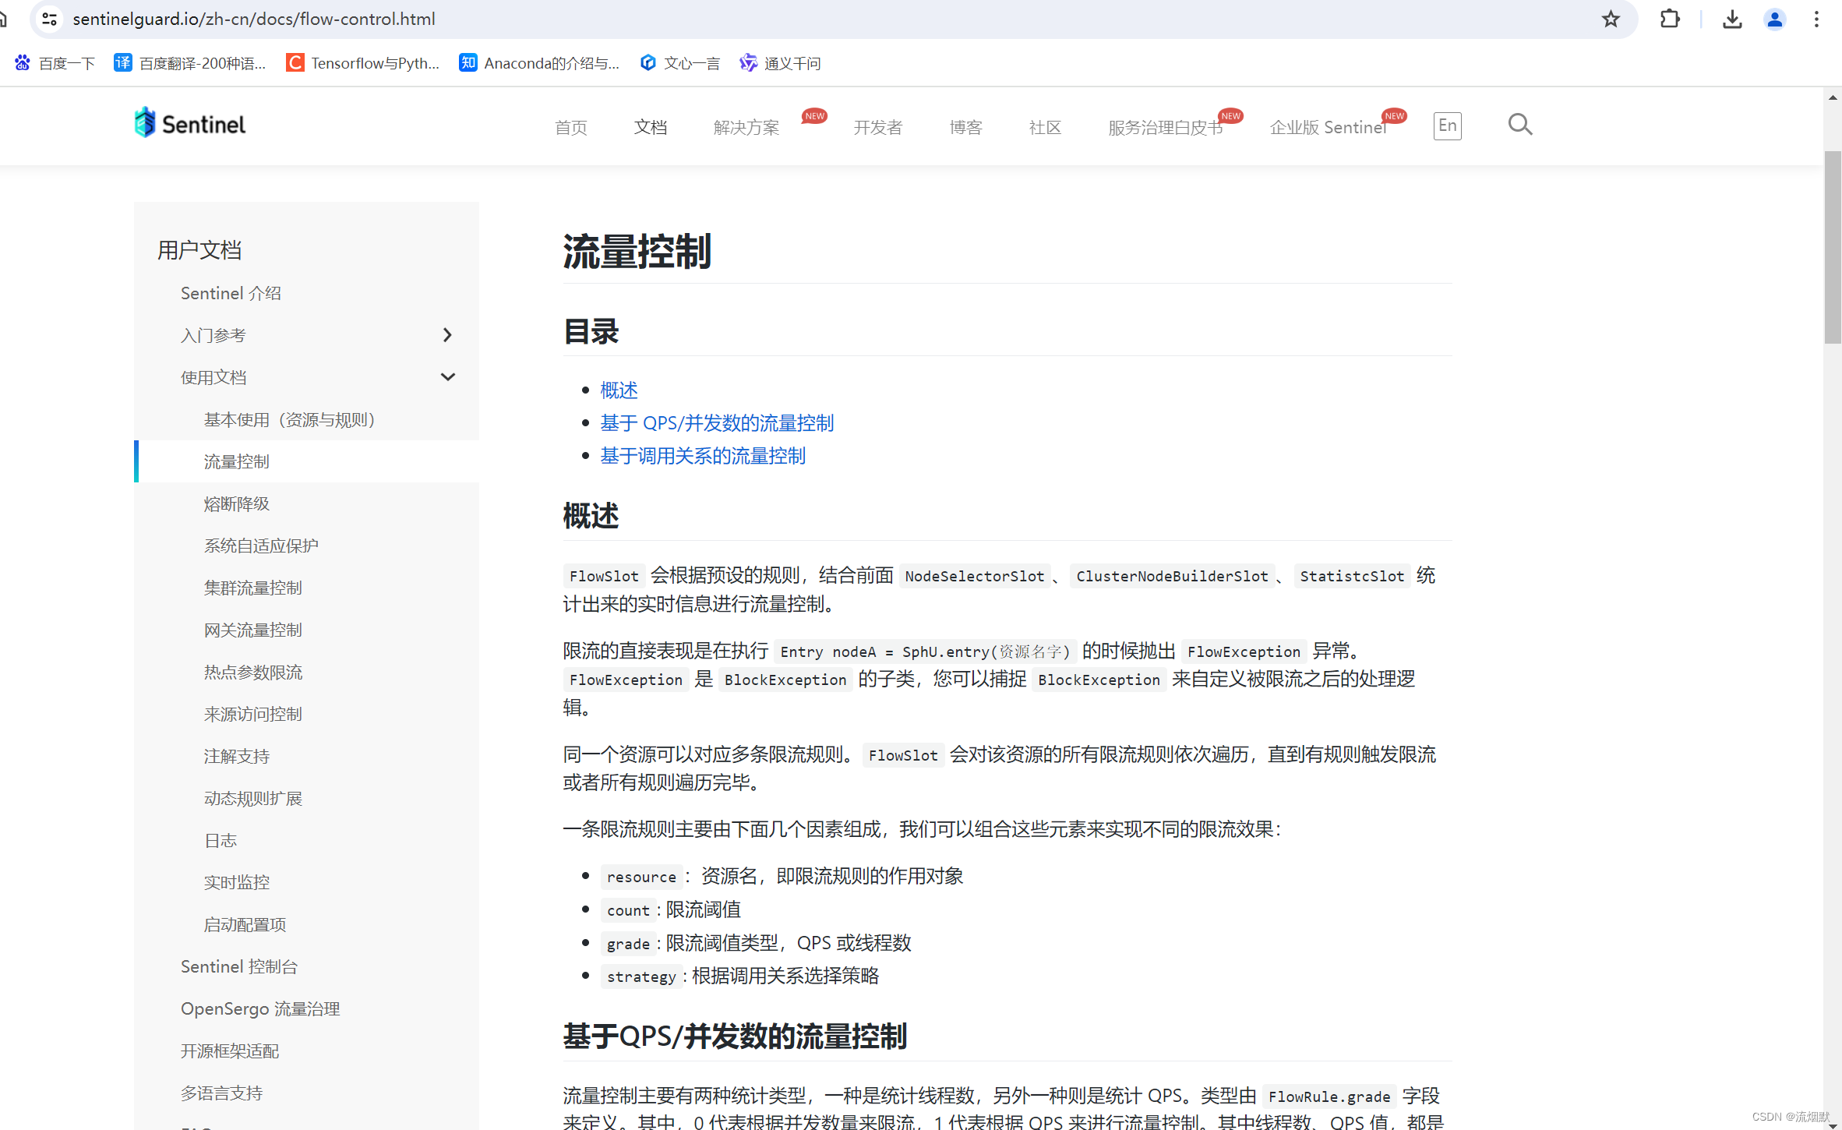Expand the 入门参考 chevron in sidebar
Viewport: 1842px width, 1130px height.
point(447,335)
